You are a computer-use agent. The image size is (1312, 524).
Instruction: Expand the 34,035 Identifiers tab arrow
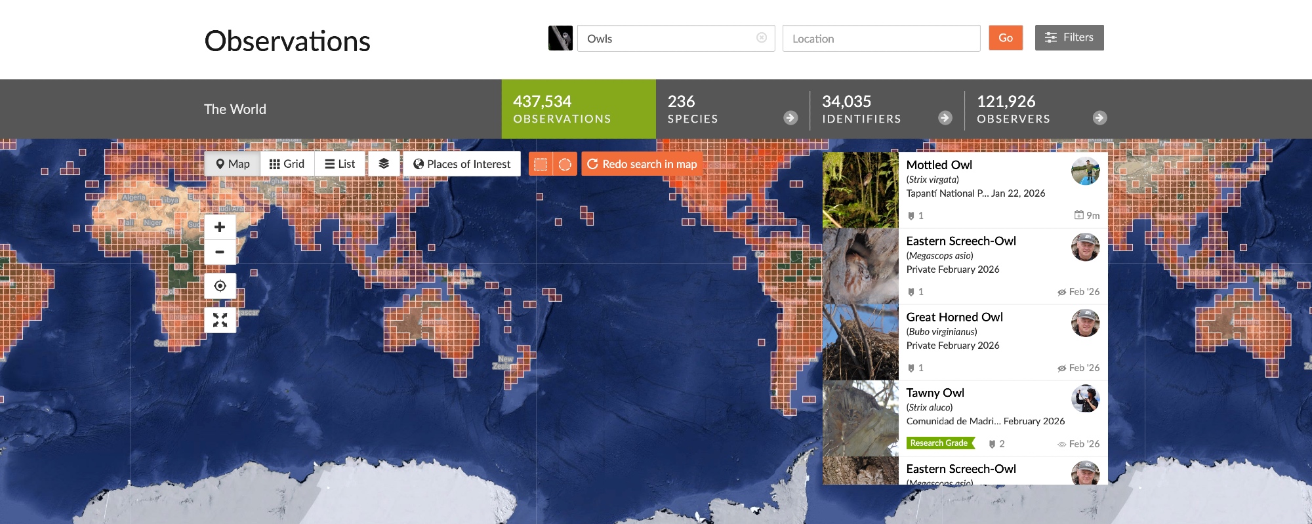pos(945,117)
